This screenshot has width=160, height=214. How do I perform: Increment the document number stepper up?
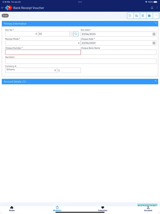pos(71,33)
